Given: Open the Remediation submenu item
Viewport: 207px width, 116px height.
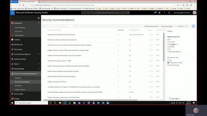Looking at the screenshot, I should point(18,86).
